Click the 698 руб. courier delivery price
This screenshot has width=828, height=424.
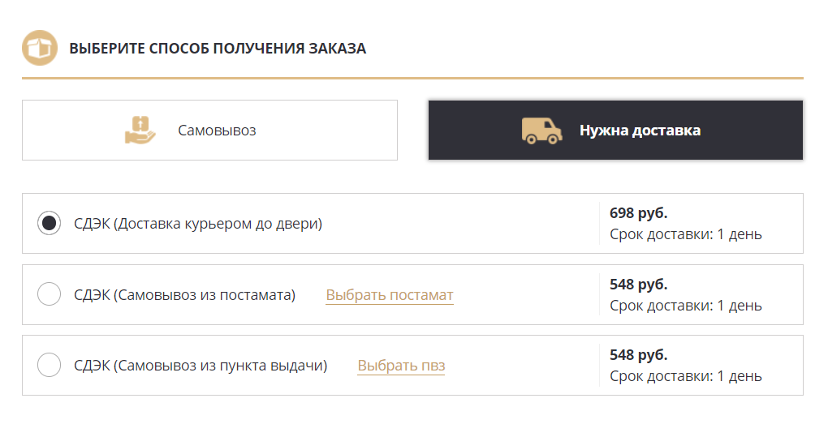[638, 213]
